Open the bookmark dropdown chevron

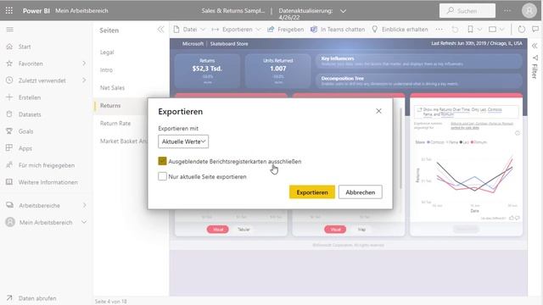(x=480, y=30)
